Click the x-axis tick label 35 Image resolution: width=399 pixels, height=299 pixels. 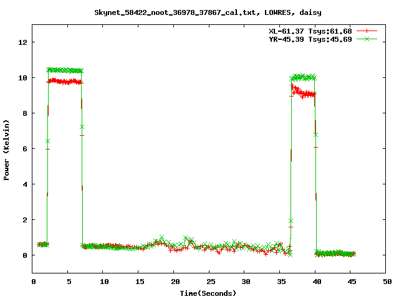(281, 282)
